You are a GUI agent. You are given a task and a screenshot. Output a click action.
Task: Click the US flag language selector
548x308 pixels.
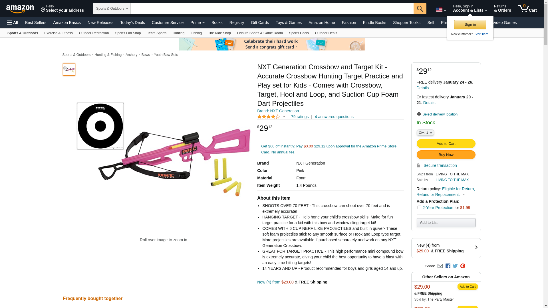pyautogui.click(x=441, y=10)
